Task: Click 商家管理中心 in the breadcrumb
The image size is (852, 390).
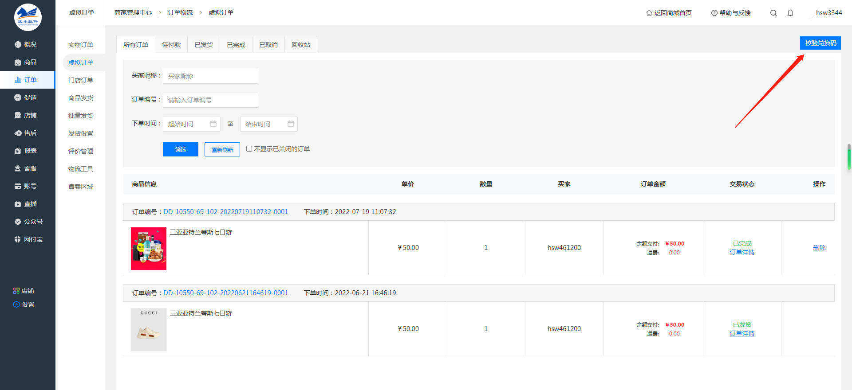Action: point(133,12)
